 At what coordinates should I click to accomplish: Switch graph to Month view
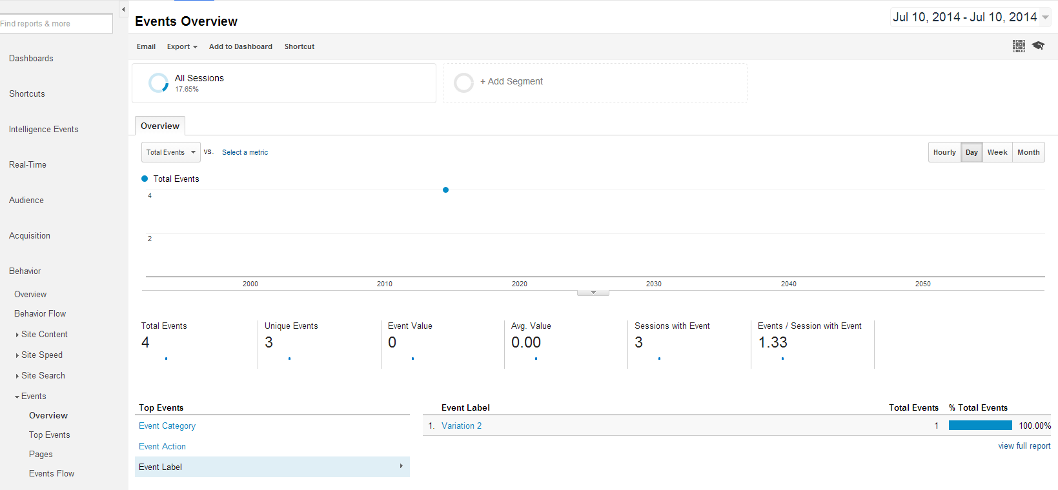tap(1028, 152)
